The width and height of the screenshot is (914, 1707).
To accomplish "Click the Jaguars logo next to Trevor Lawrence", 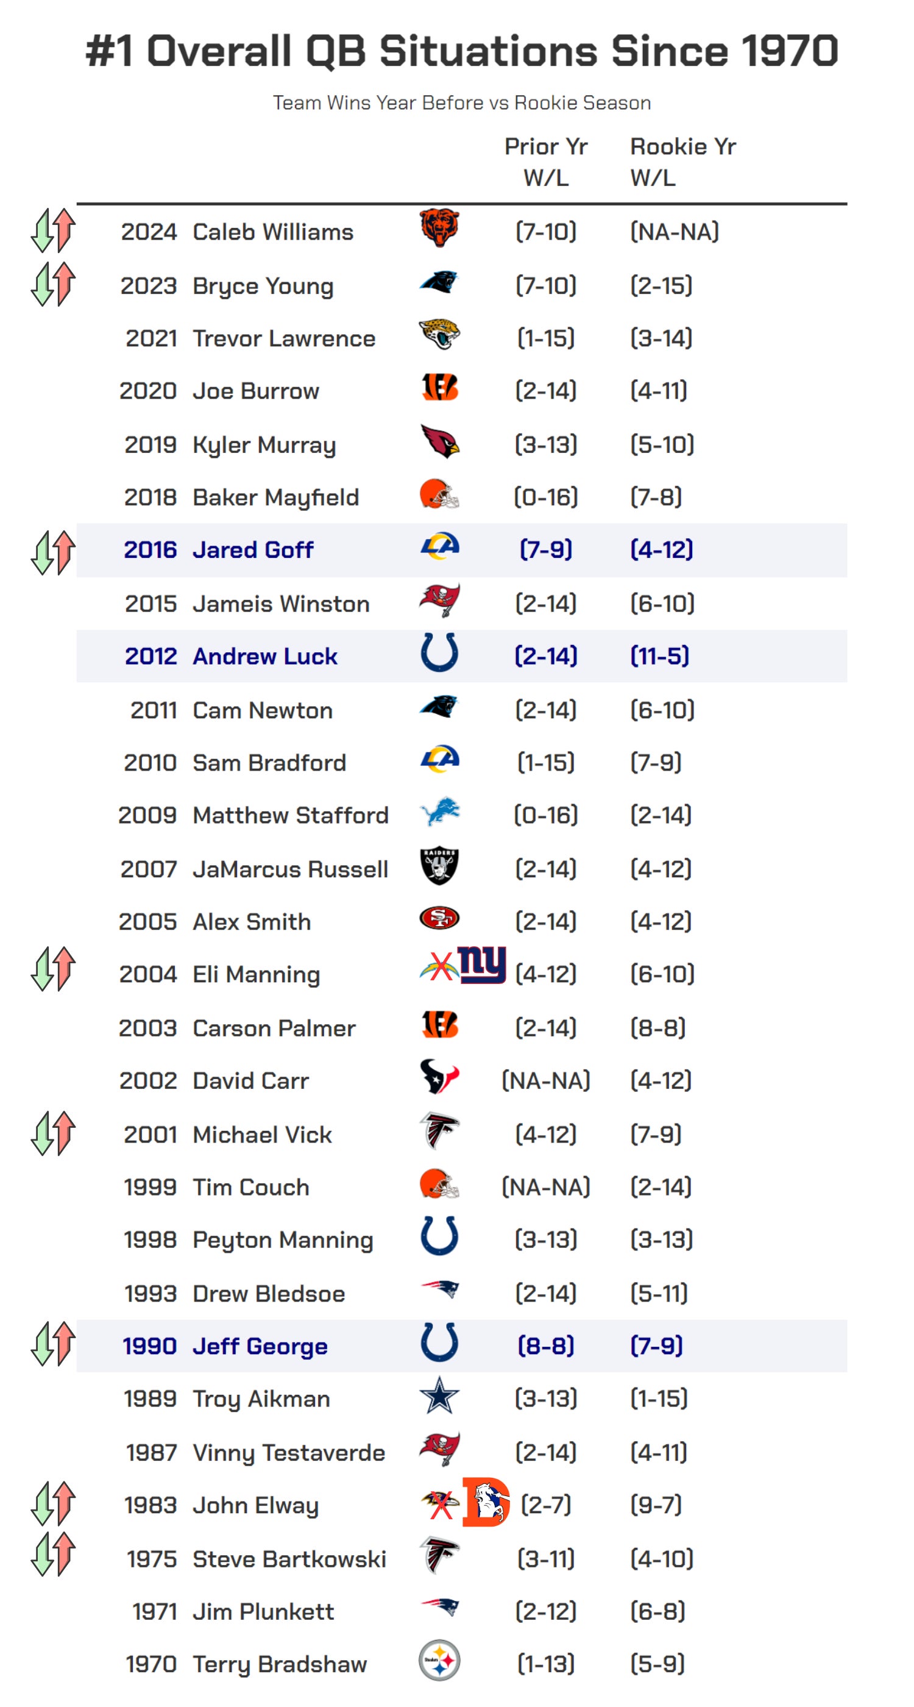I will pos(439,335).
